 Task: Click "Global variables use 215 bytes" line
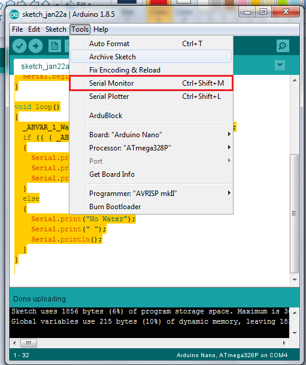150,321
